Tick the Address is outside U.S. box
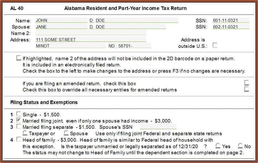258x163 pixels. [x=215, y=46]
